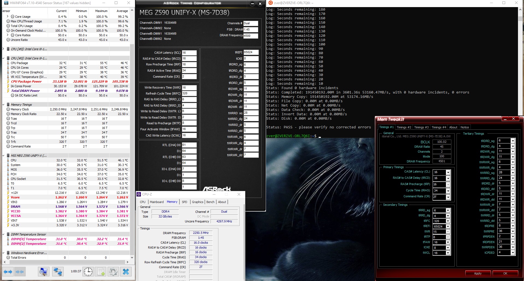Screen dimensions: 524x281
Task: Open the tCPDED dropdown in Mem TweakIt
Action: 513,253
